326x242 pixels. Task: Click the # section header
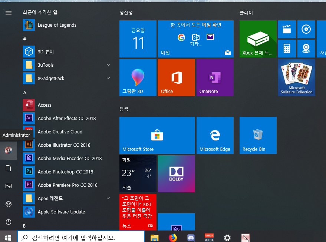tap(24, 39)
